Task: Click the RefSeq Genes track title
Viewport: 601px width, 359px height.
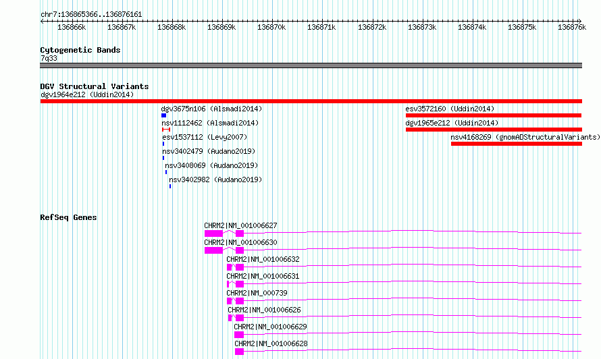Action: tap(68, 217)
